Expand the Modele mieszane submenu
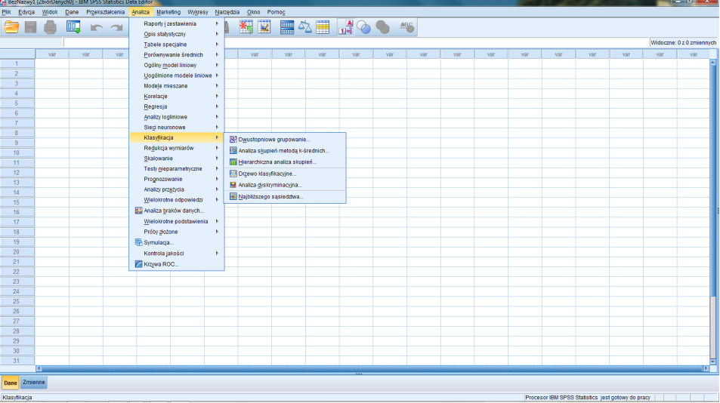This screenshot has width=720, height=403. (177, 86)
